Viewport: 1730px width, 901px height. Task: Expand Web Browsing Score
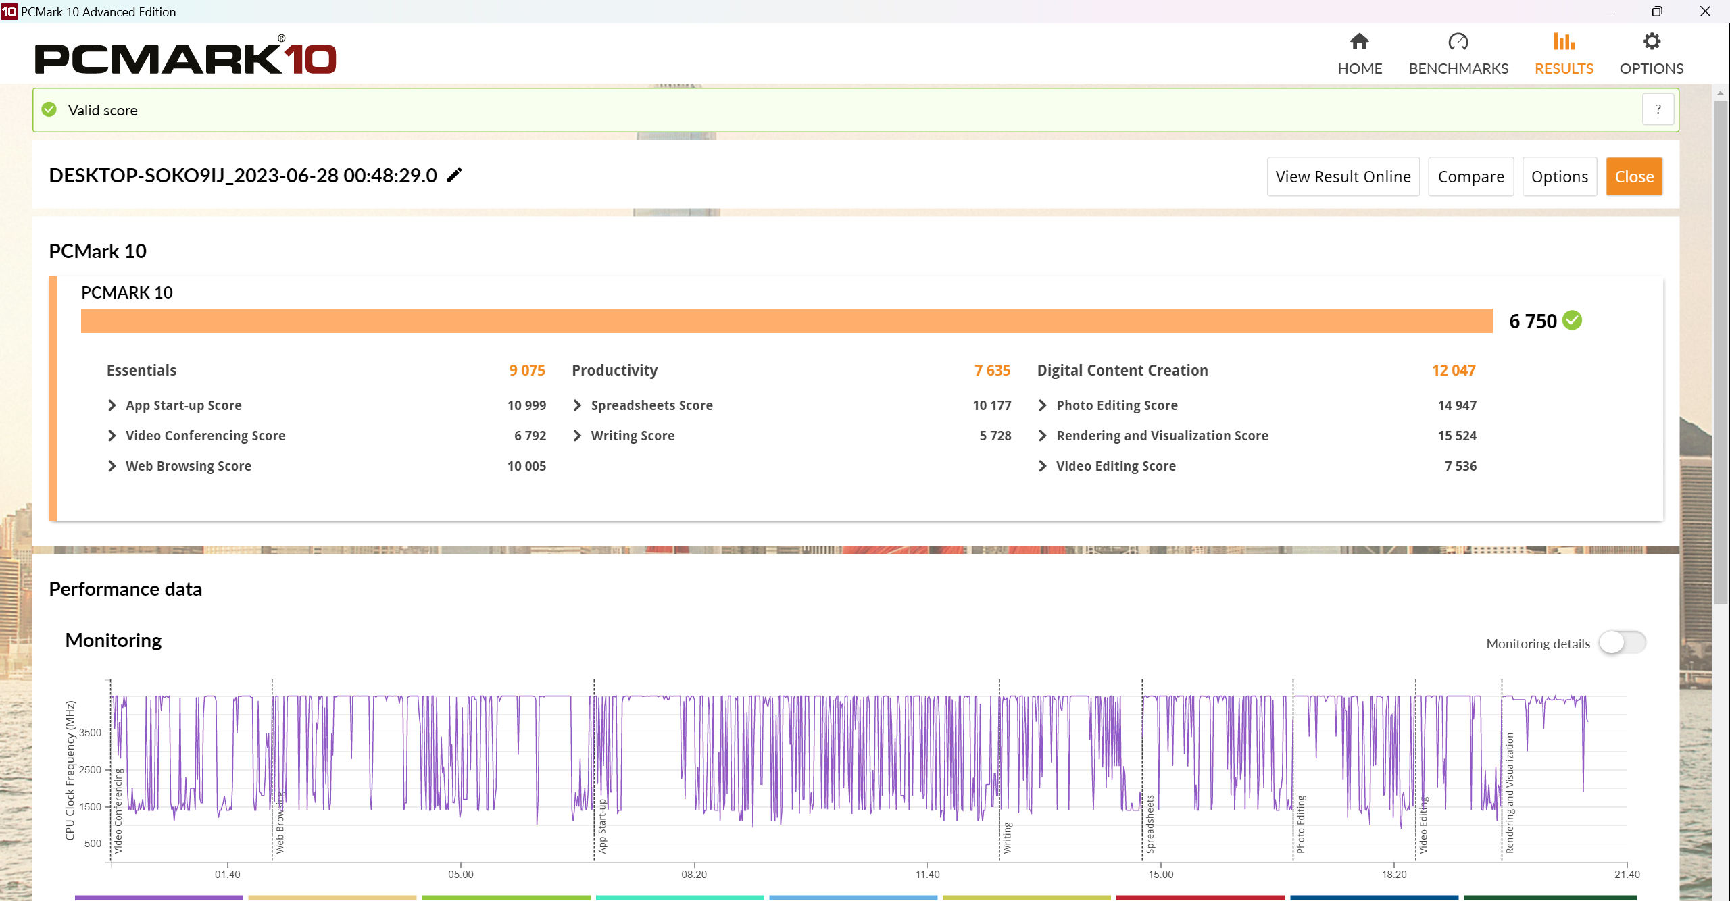tap(112, 466)
